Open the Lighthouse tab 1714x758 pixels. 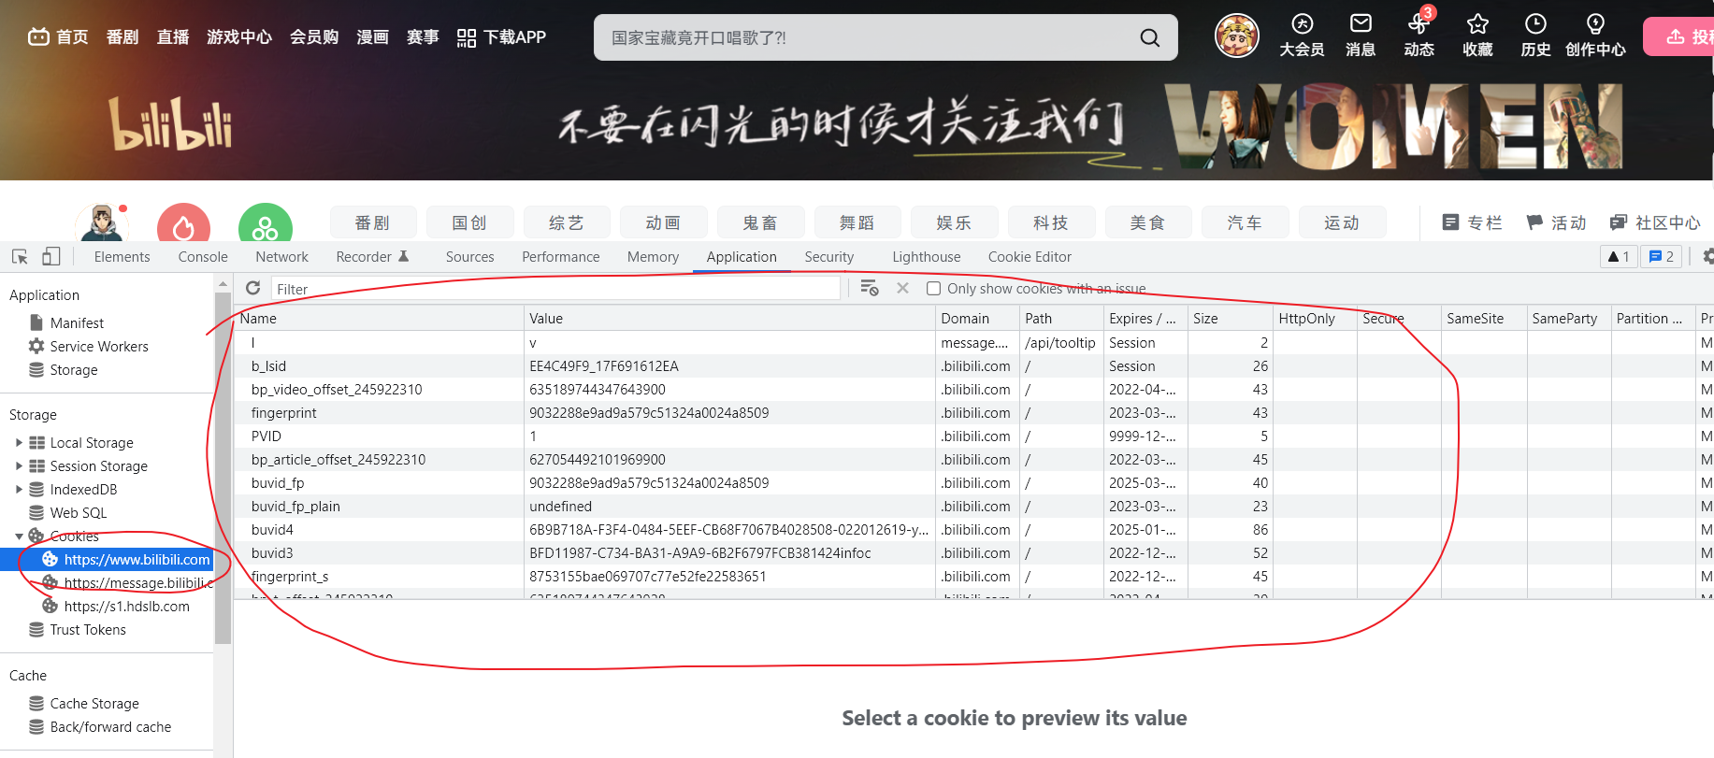pyautogui.click(x=926, y=256)
